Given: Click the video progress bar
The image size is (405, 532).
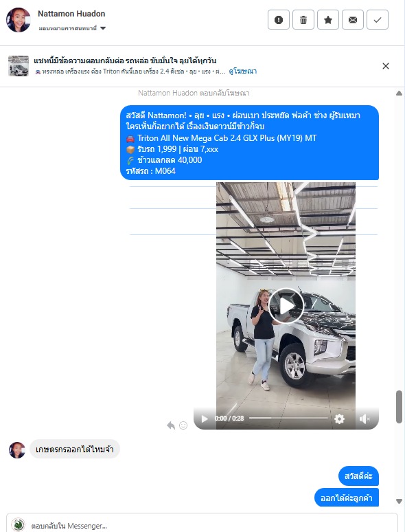Looking at the screenshot, I should pyautogui.click(x=288, y=419).
